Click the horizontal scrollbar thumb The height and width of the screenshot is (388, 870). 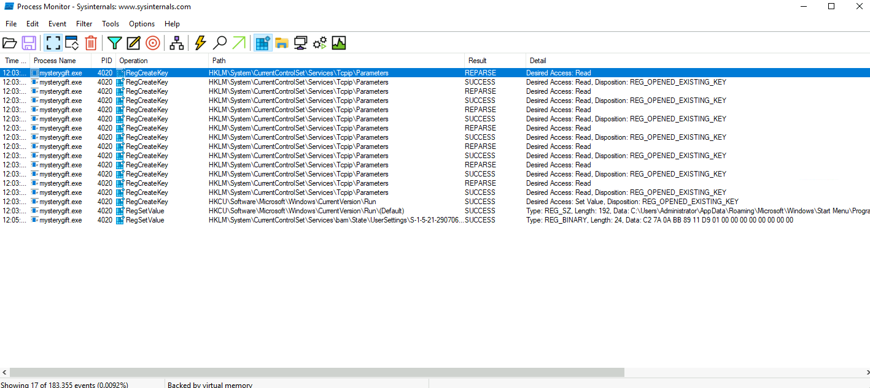pyautogui.click(x=317, y=372)
